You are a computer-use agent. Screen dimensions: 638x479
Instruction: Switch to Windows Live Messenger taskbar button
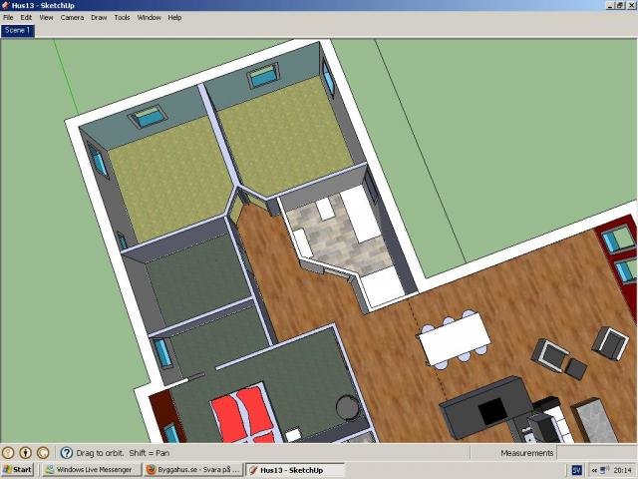[x=88, y=470]
